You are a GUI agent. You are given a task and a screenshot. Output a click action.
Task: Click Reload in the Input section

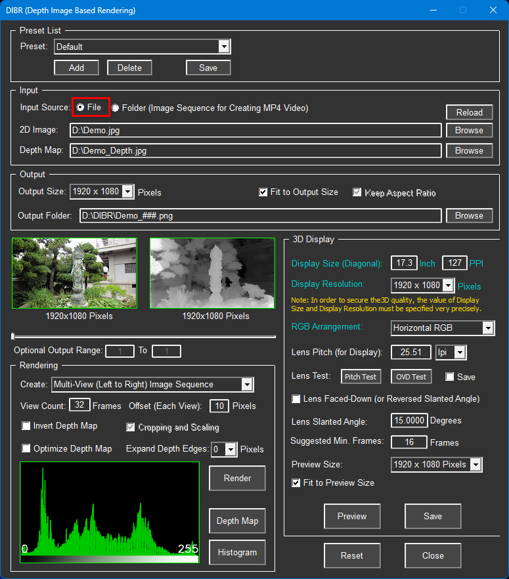coord(469,112)
